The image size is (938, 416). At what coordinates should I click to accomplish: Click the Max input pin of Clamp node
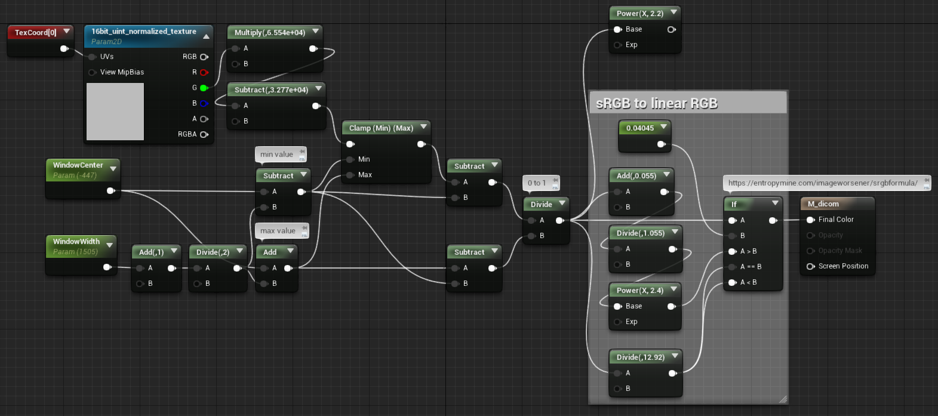(350, 175)
